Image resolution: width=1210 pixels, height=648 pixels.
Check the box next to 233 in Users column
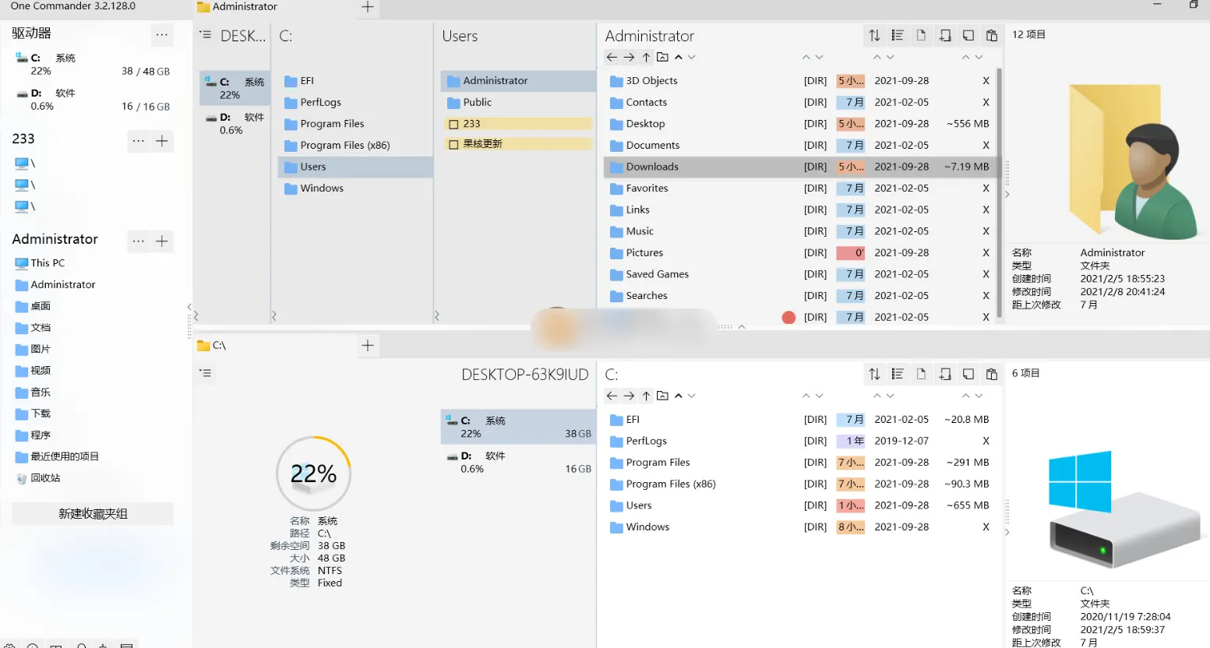click(453, 124)
